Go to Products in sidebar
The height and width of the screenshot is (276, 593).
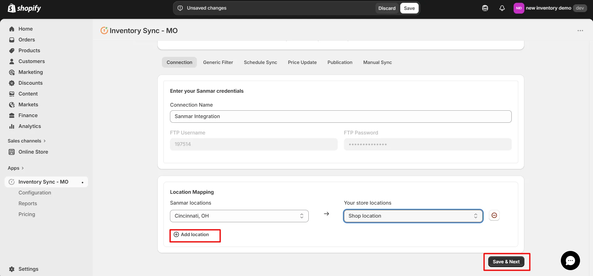tap(29, 50)
